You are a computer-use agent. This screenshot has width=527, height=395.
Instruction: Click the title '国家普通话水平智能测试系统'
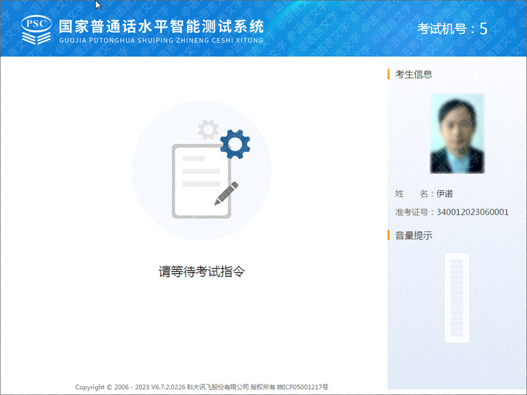pyautogui.click(x=161, y=26)
